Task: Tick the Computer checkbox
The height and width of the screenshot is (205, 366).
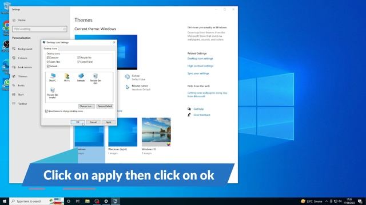Action: [x=48, y=58]
